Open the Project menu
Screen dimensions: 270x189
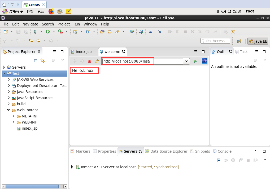(64, 24)
